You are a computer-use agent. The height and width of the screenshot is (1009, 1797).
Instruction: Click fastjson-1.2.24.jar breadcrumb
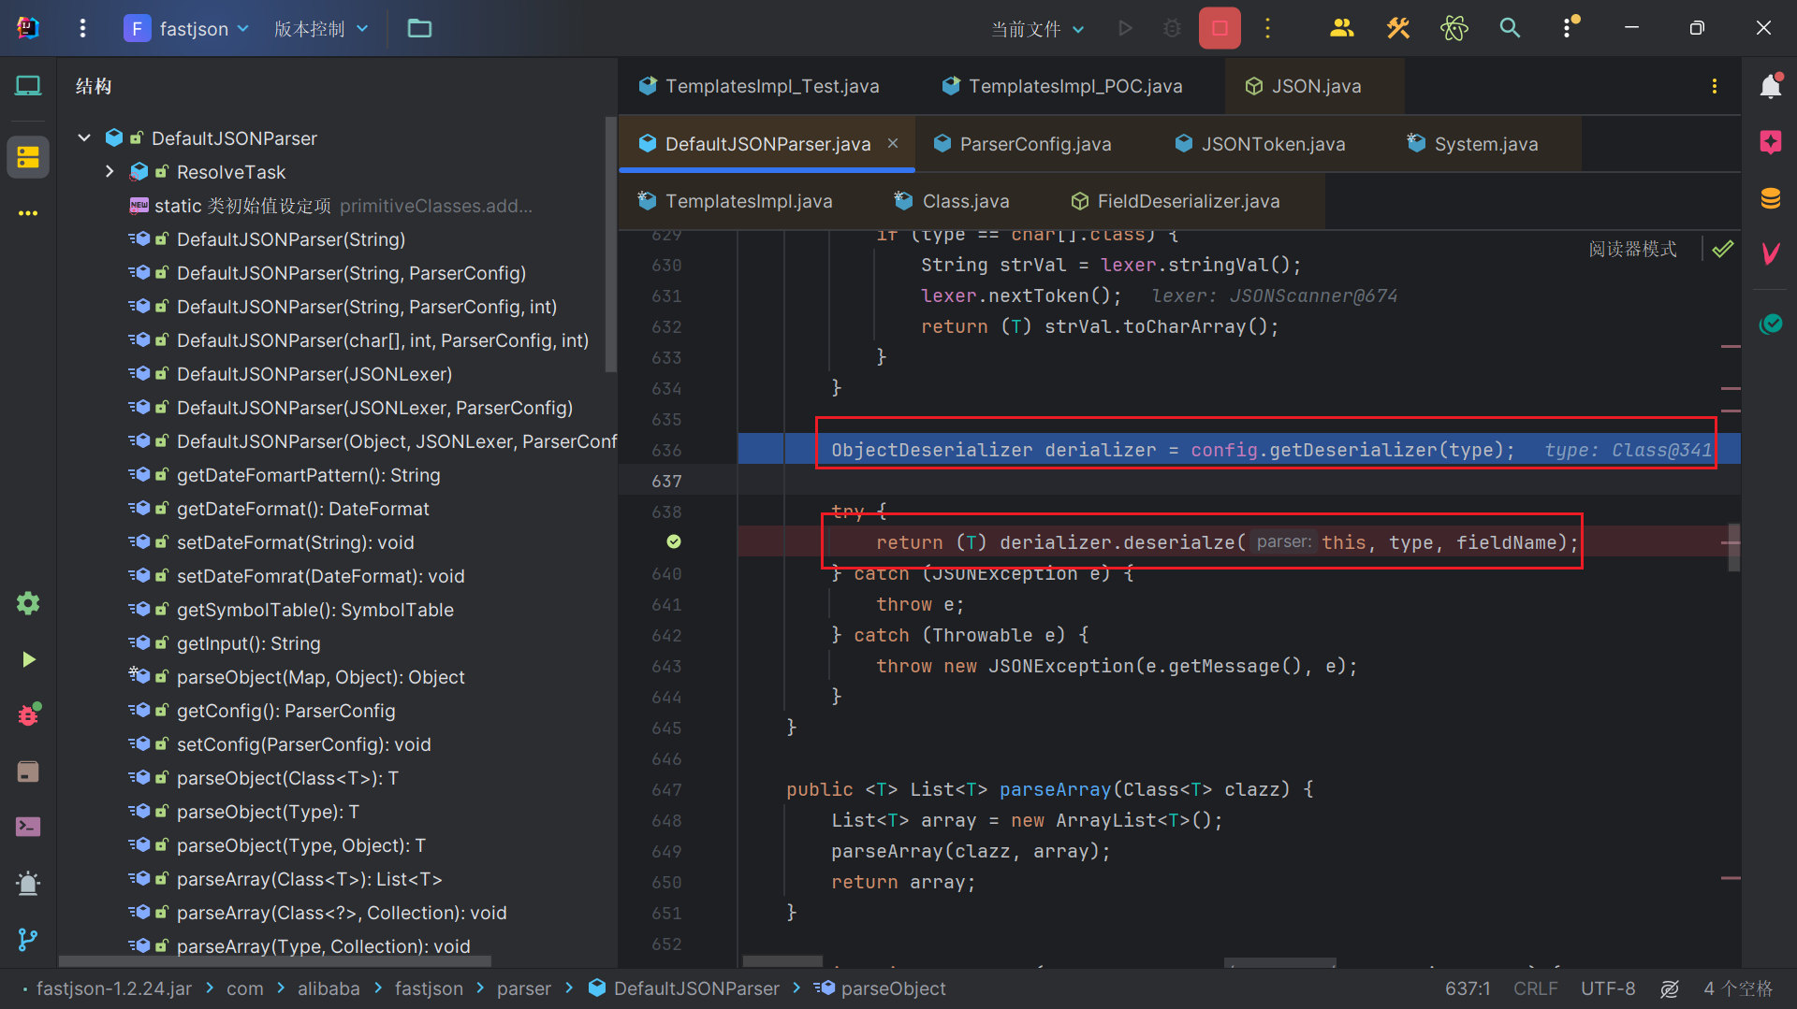[x=113, y=988]
